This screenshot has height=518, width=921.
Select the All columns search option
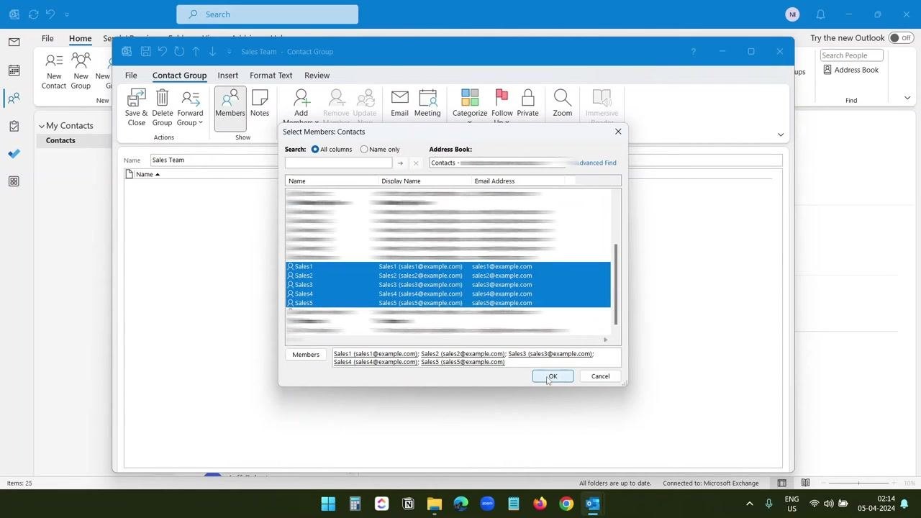point(332,150)
